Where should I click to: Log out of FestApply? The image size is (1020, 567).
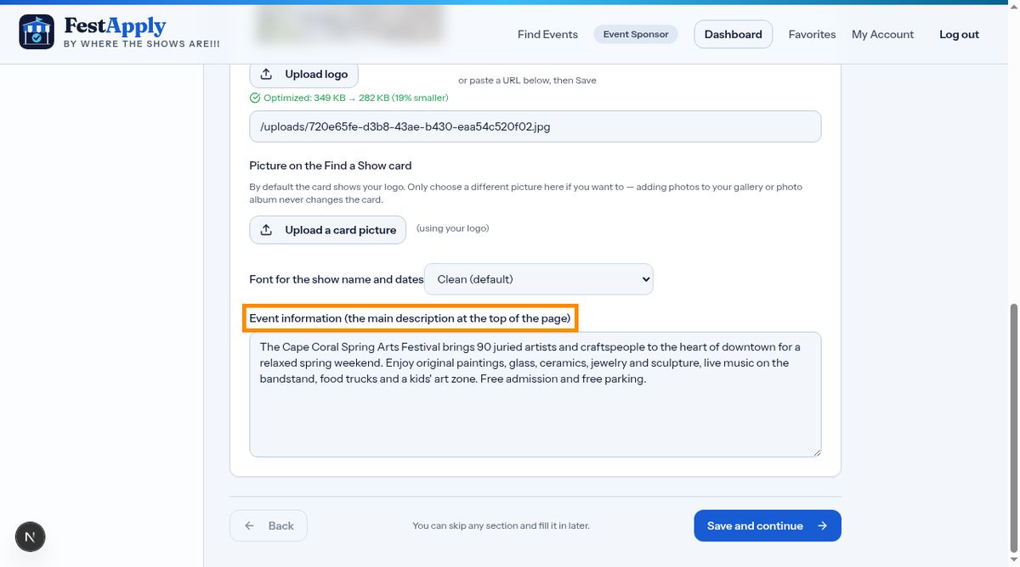point(959,34)
